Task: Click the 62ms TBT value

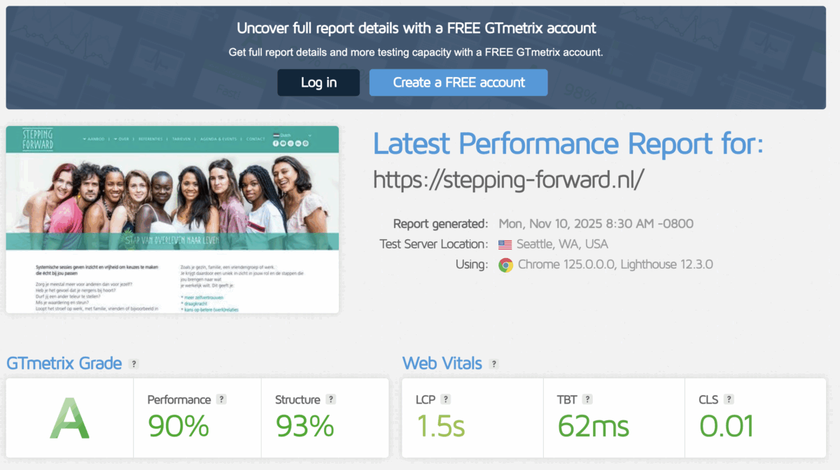Action: pyautogui.click(x=594, y=425)
